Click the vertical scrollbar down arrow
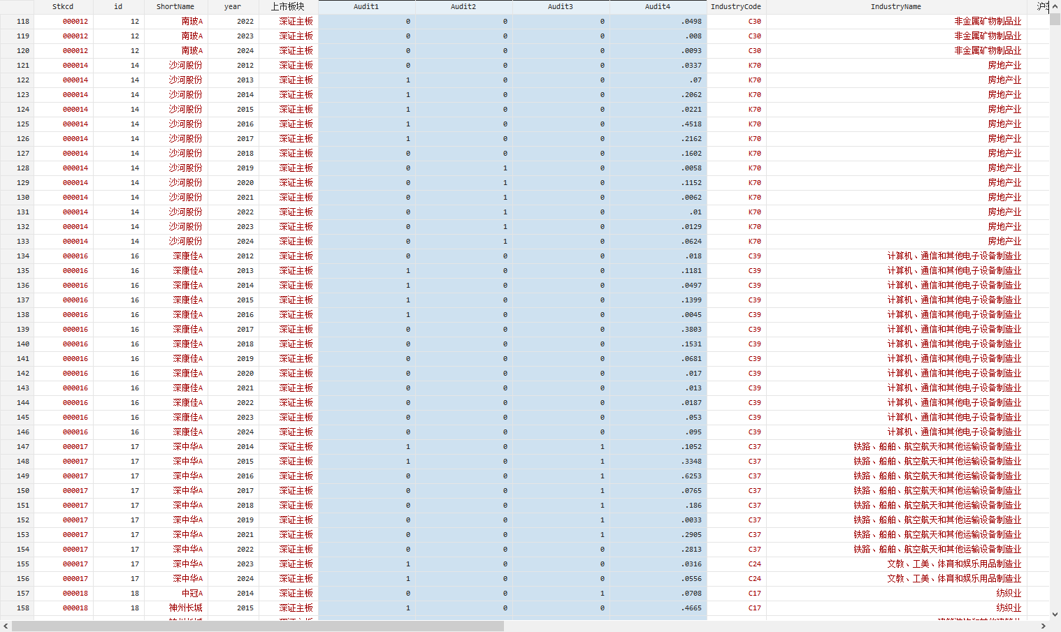This screenshot has width=1061, height=632. (x=1055, y=615)
